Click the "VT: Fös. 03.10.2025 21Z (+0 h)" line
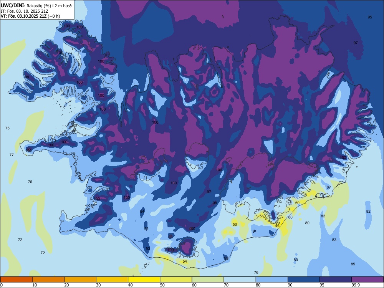The image size is (384, 288). [30, 16]
